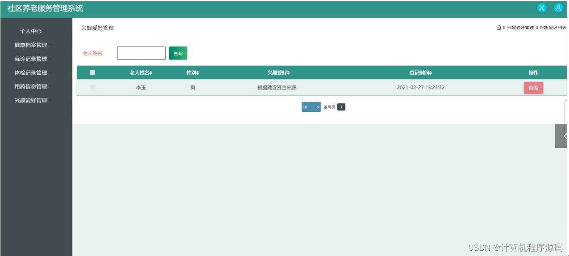Click 兴趣爱好管理 breadcrumb link

coord(520,28)
